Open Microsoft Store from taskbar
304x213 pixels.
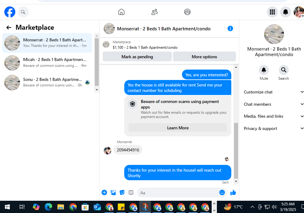coord(85,207)
